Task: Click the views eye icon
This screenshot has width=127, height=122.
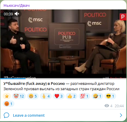Action: coord(107,106)
